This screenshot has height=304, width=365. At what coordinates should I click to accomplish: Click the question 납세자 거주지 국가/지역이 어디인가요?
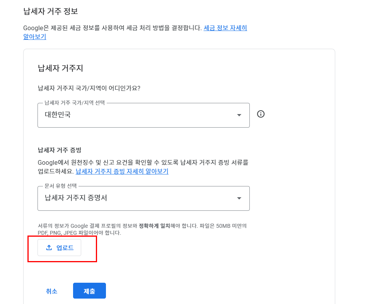[x=89, y=88]
